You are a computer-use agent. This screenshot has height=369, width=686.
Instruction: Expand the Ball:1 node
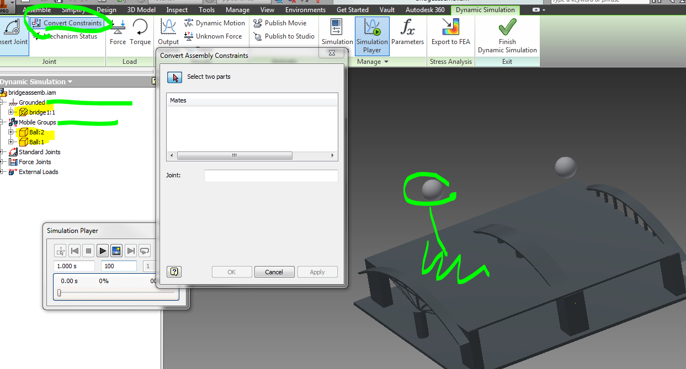tap(10, 142)
